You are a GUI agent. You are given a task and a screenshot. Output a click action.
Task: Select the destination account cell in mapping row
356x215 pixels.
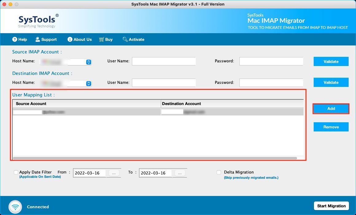click(232, 112)
